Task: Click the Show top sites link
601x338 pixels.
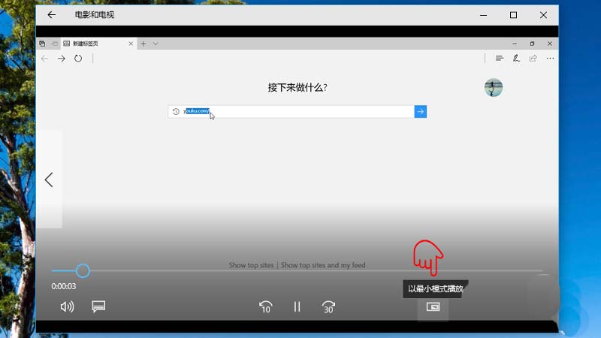Action: coord(252,265)
